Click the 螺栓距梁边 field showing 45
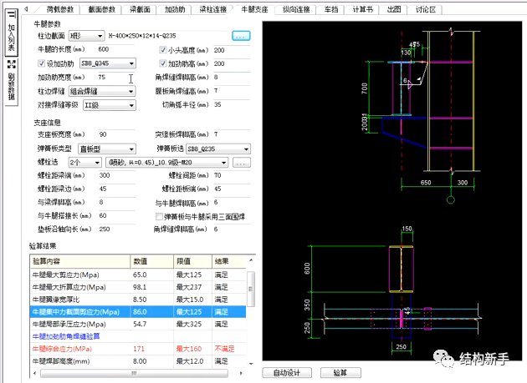The width and height of the screenshot is (527, 383). point(116,189)
